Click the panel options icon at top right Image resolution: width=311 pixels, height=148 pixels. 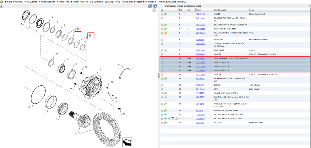pyautogui.click(x=308, y=6)
